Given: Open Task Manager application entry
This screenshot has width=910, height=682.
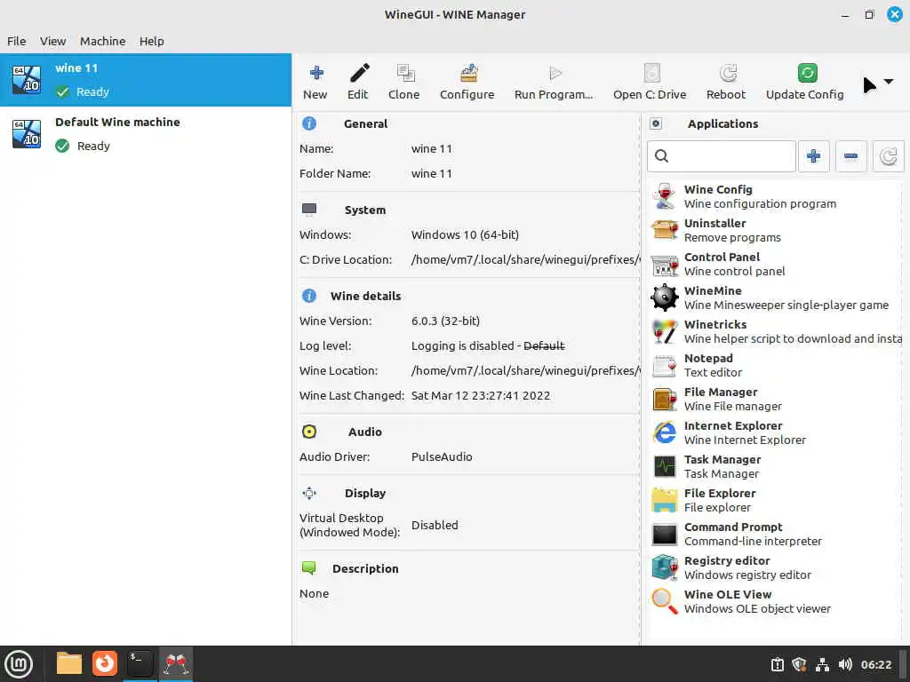Looking at the screenshot, I should [x=775, y=466].
